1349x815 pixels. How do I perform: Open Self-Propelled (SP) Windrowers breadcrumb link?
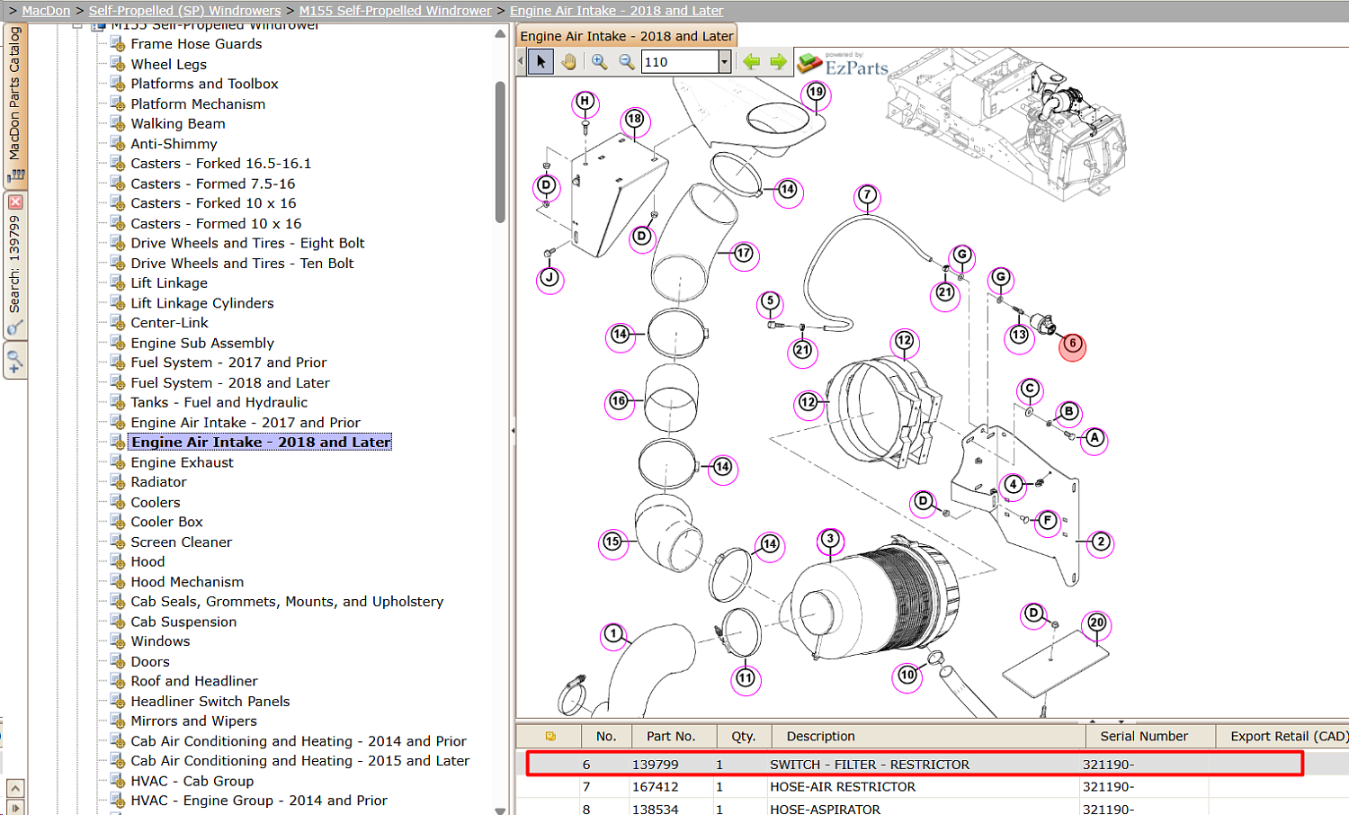point(184,11)
